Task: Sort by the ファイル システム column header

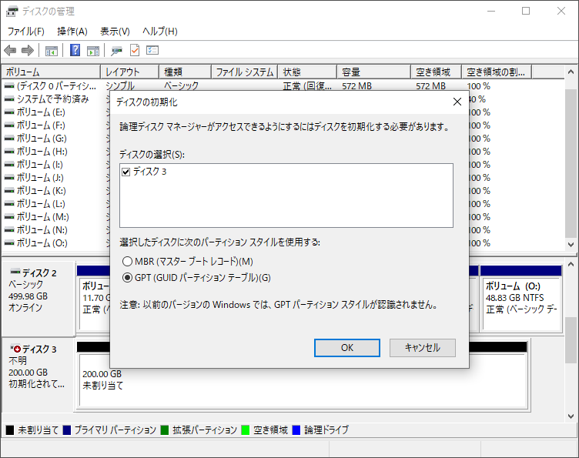Action: click(x=244, y=72)
